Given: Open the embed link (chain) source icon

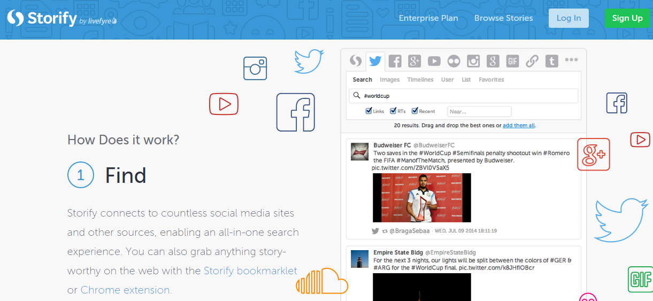Looking at the screenshot, I should click(x=532, y=61).
